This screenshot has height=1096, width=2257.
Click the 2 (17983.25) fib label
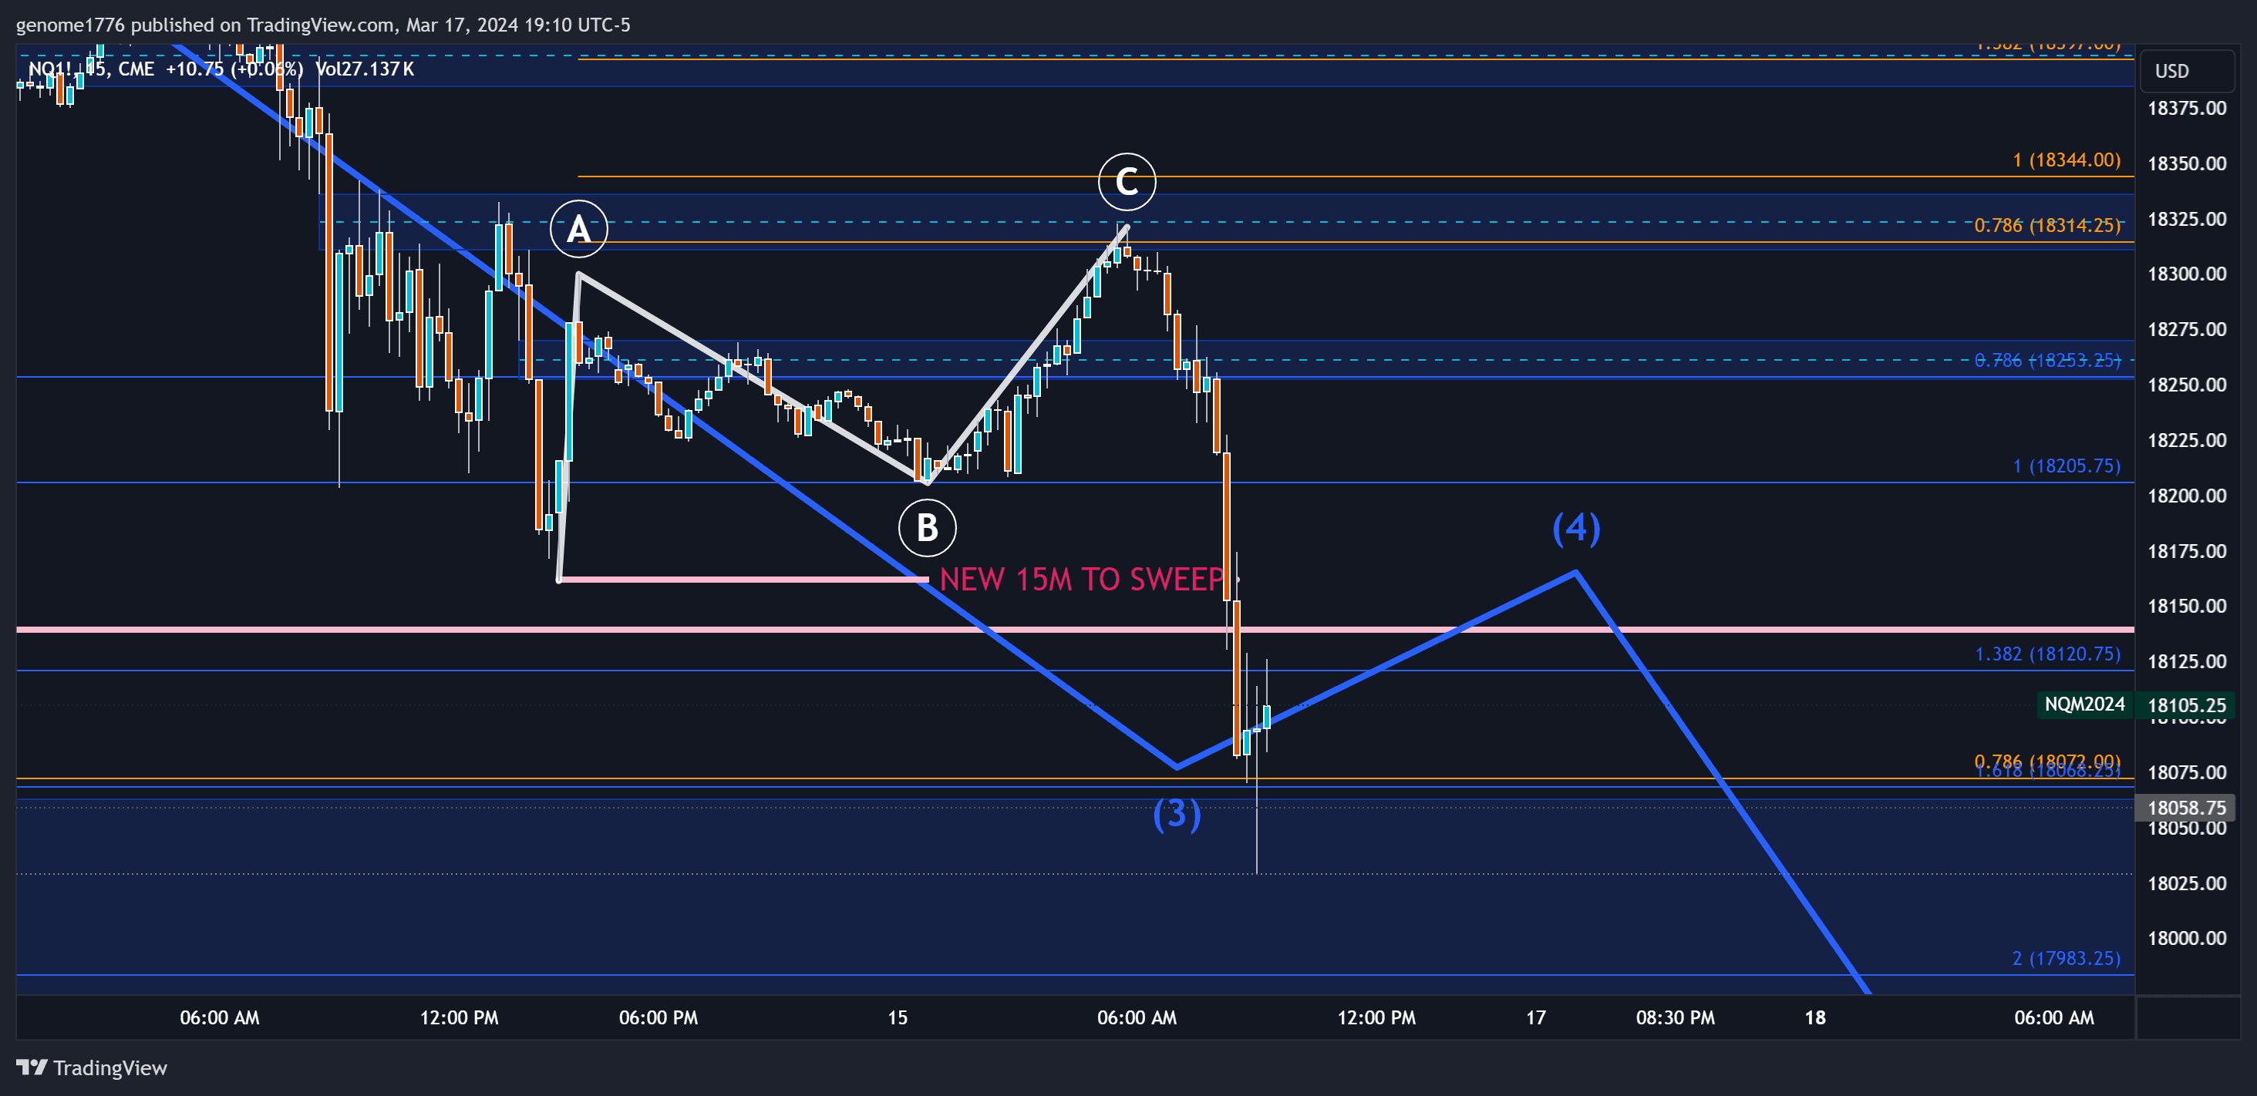point(2066,957)
